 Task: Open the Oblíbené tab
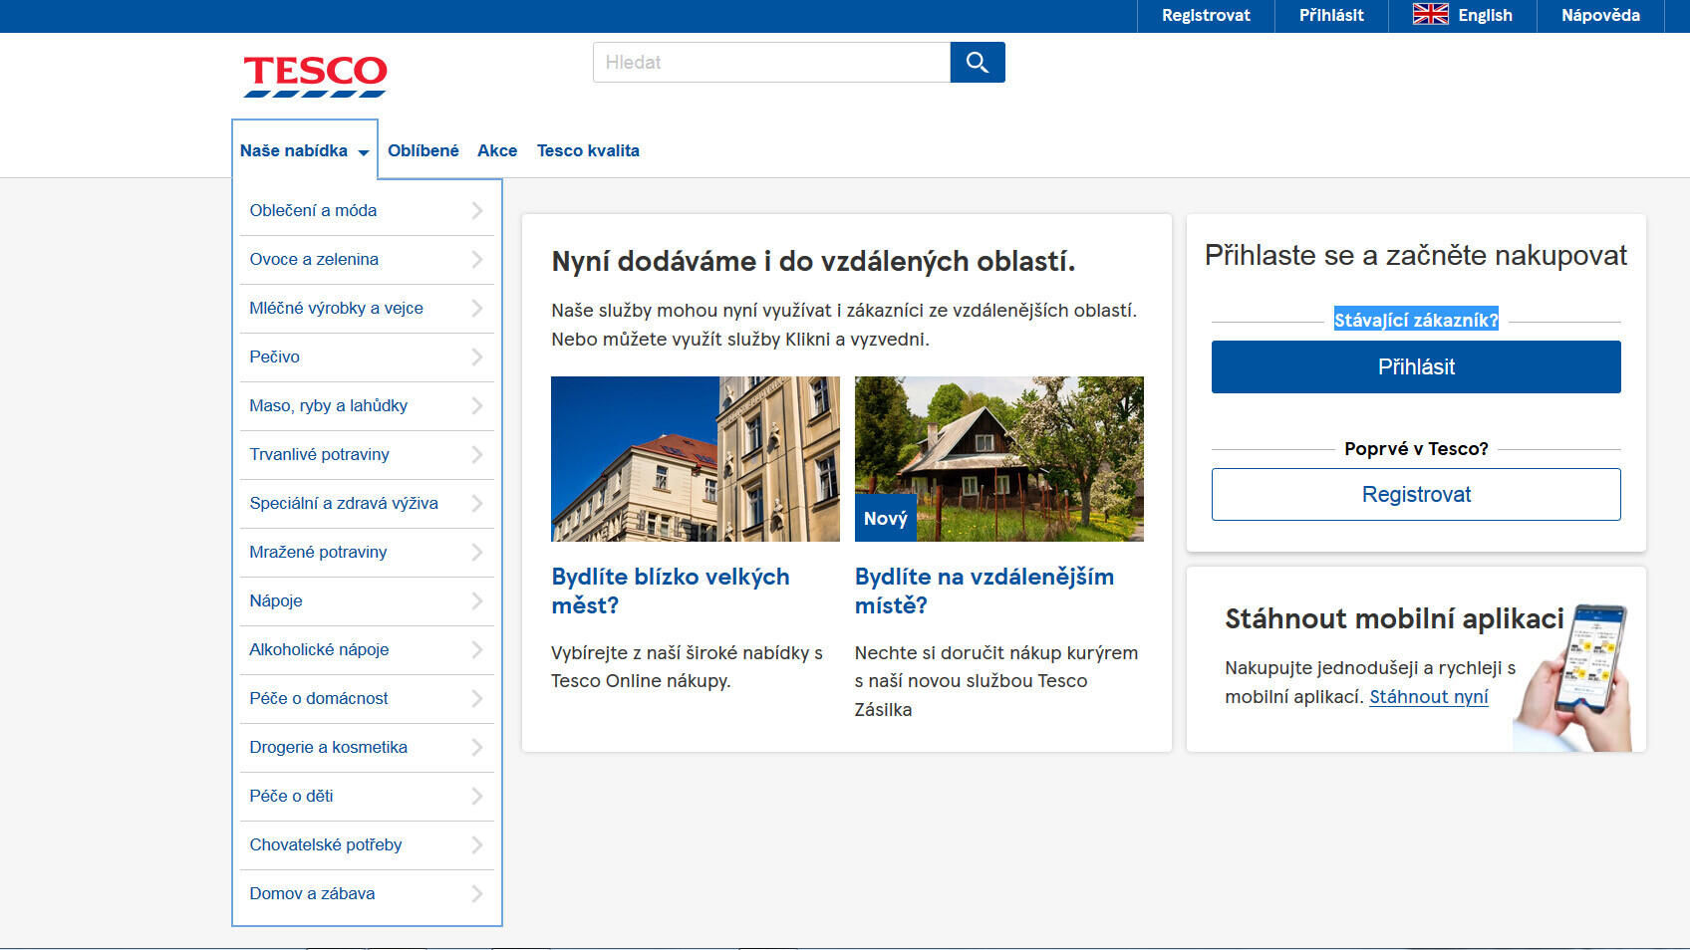tap(423, 150)
